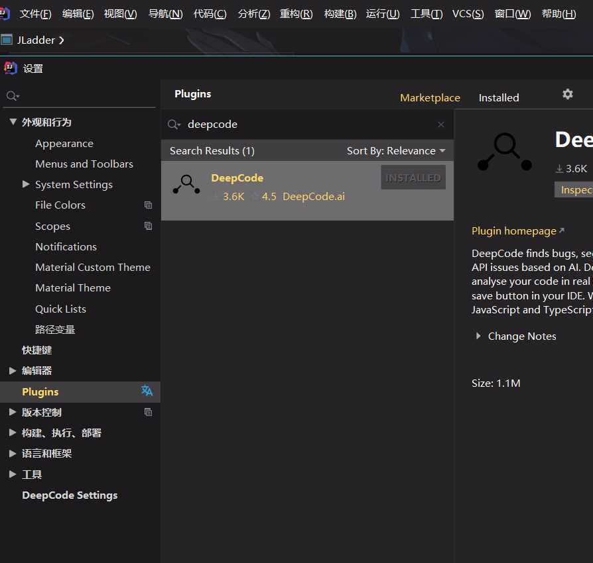This screenshot has width=593, height=563.
Task: Select Scopes settings
Action: click(x=52, y=226)
